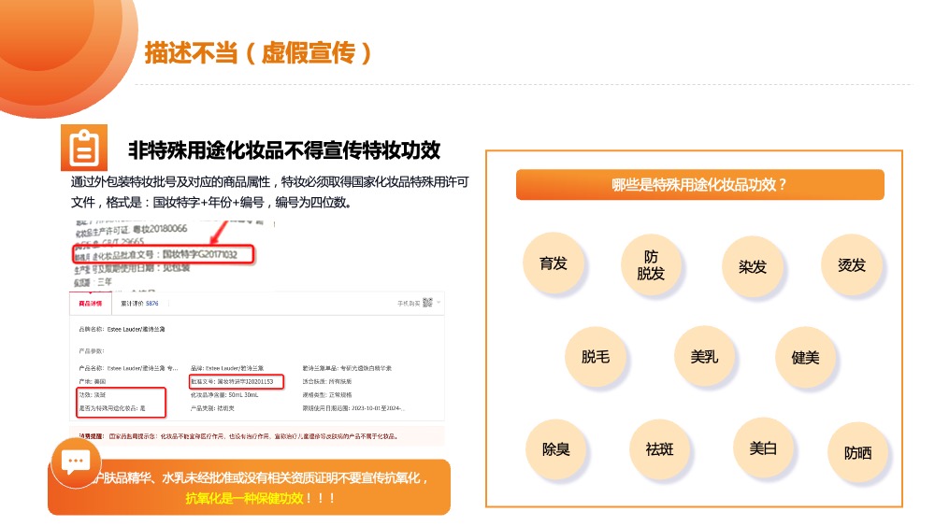The width and height of the screenshot is (935, 526).
Task: Click the text 粤妆20180066
Action: click(159, 229)
